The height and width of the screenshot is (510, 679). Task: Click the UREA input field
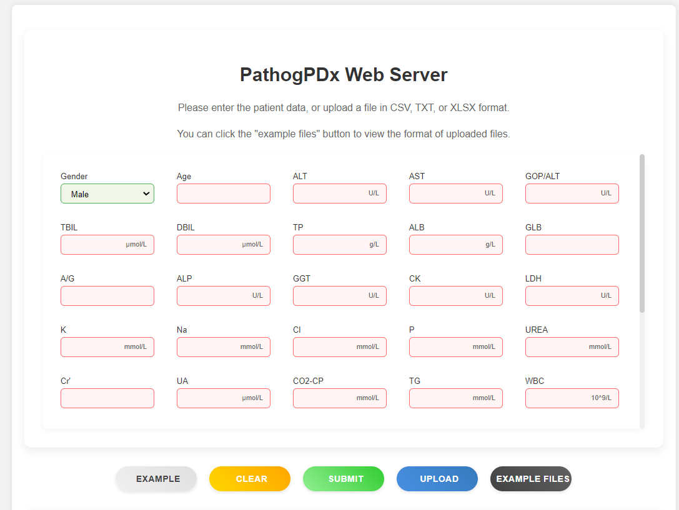(x=572, y=347)
